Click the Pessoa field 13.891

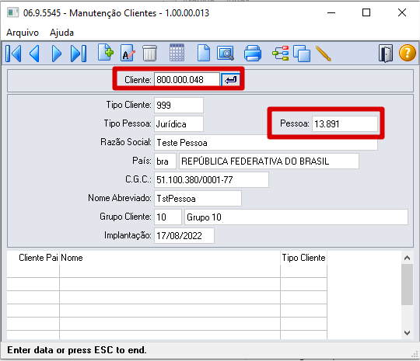(x=345, y=123)
